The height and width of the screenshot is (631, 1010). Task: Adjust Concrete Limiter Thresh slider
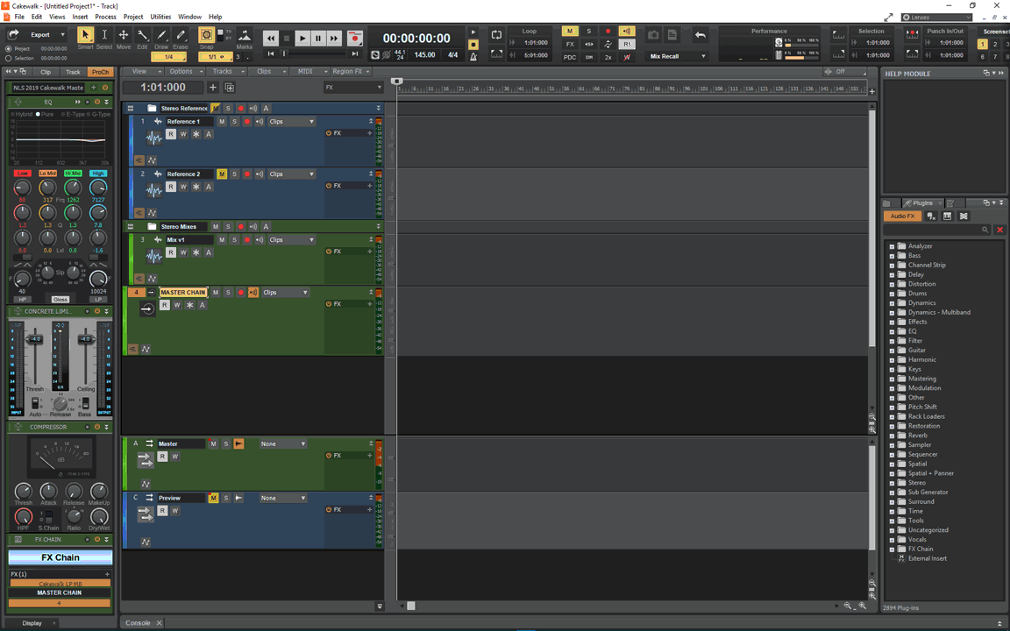click(34, 338)
